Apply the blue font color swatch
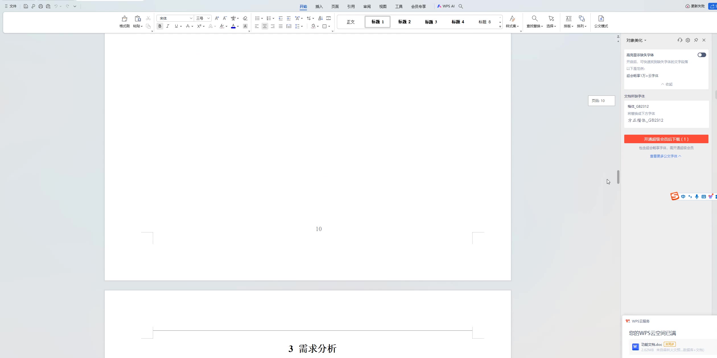717x358 pixels. [x=233, y=26]
